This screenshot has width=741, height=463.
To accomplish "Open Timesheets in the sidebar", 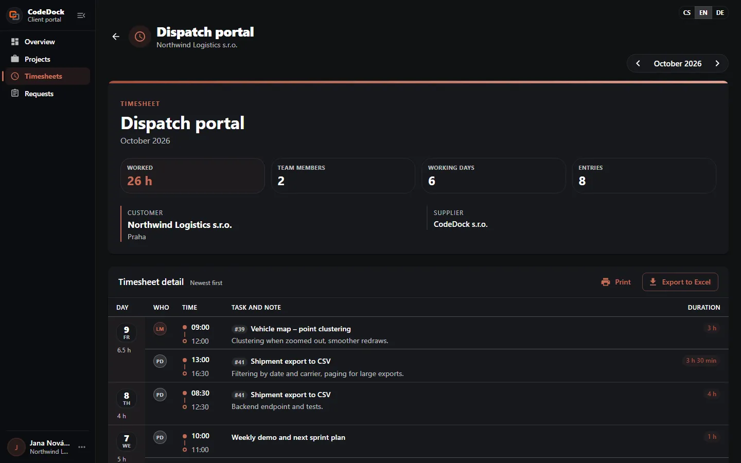I will tap(46, 76).
